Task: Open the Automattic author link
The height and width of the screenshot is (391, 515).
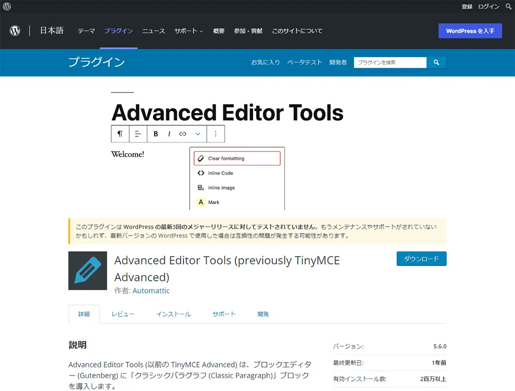Action: (x=151, y=291)
